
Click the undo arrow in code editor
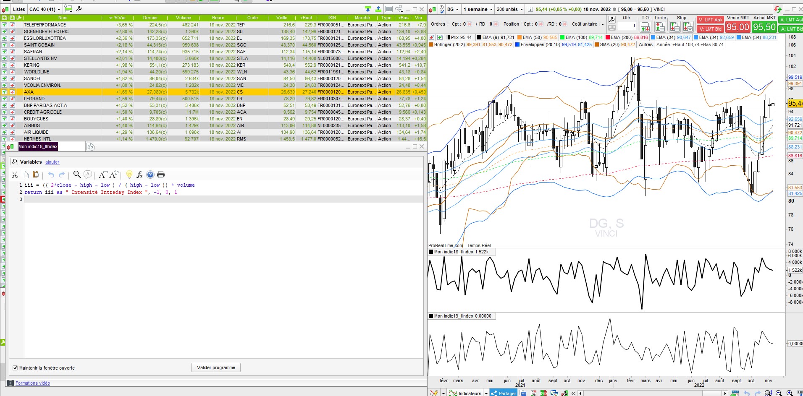51,175
